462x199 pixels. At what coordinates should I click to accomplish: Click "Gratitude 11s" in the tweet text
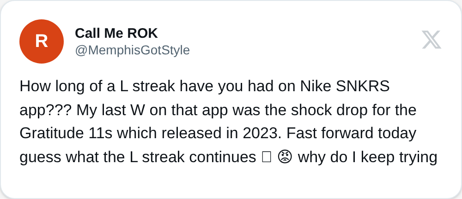point(67,134)
